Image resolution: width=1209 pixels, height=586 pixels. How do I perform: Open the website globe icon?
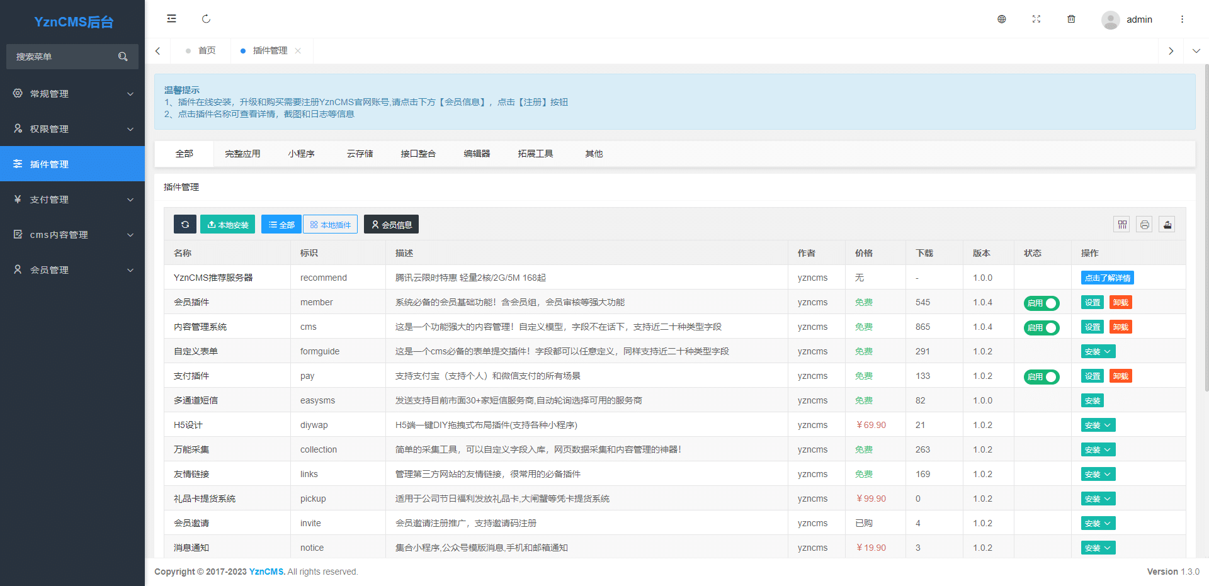point(1002,19)
